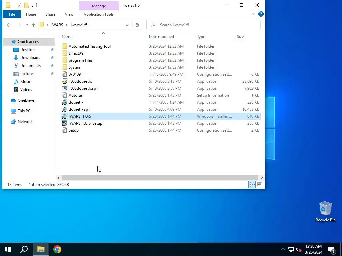This screenshot has height=256, width=342.
Task: Click the File Explorer taskbar icon
Action: click(41, 249)
